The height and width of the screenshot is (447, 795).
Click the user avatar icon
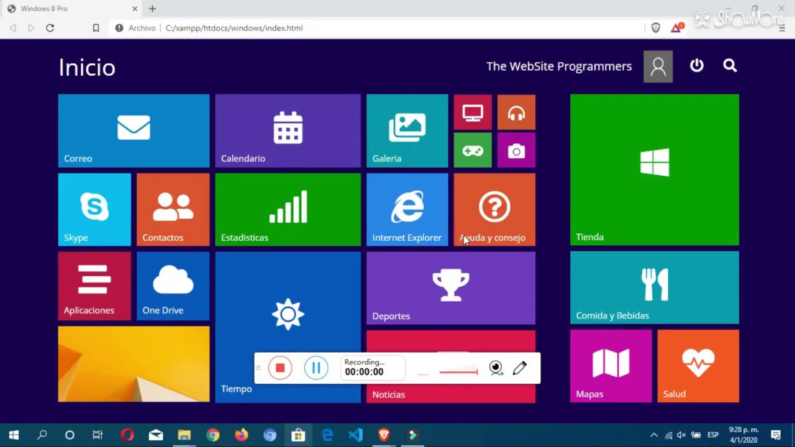pyautogui.click(x=658, y=66)
